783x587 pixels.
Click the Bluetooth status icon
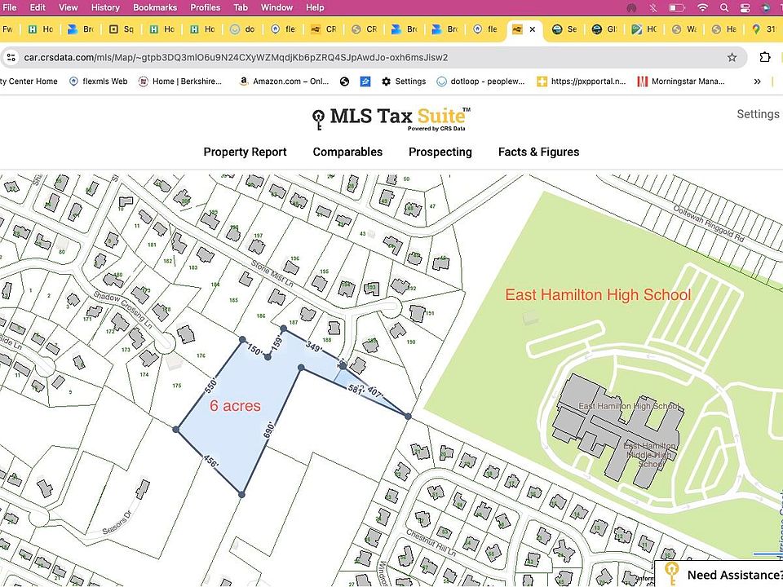(652, 7)
